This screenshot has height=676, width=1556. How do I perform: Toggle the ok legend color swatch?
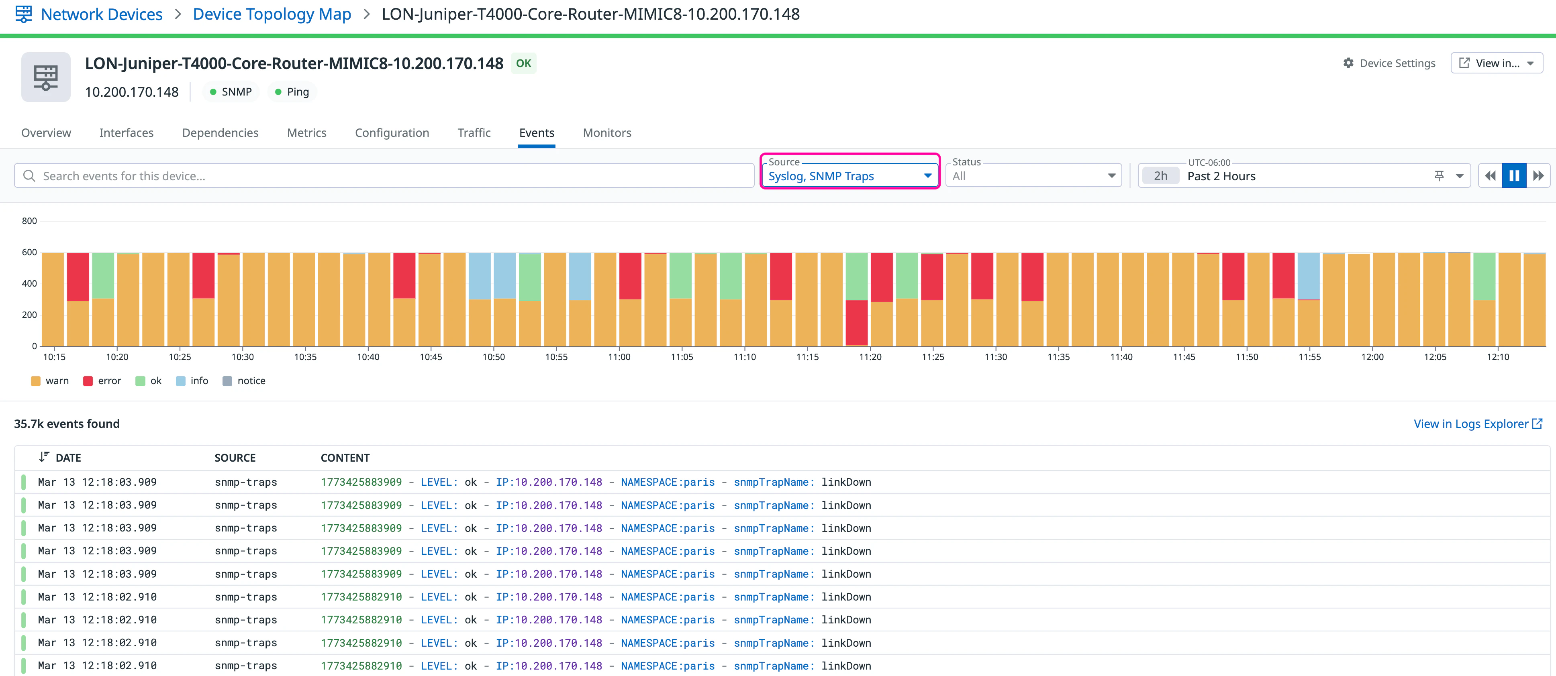tap(140, 381)
